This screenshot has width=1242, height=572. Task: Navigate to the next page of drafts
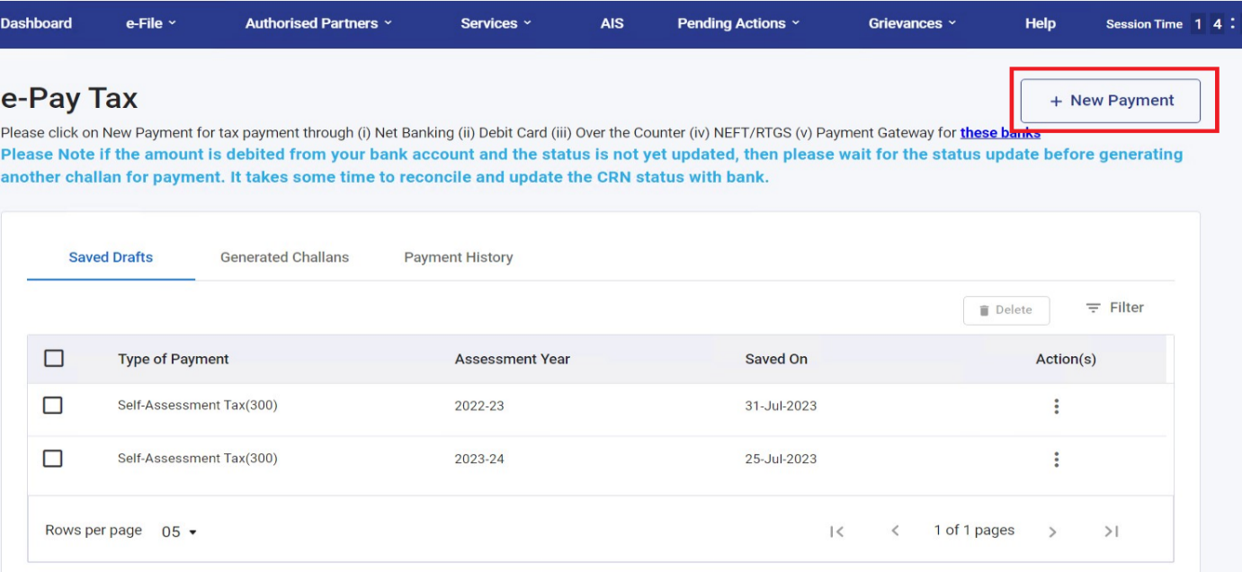[1052, 531]
